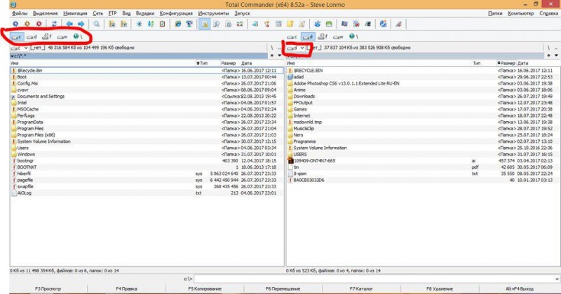
Task: Go to parent with right panel two dots
Action: pos(556,48)
